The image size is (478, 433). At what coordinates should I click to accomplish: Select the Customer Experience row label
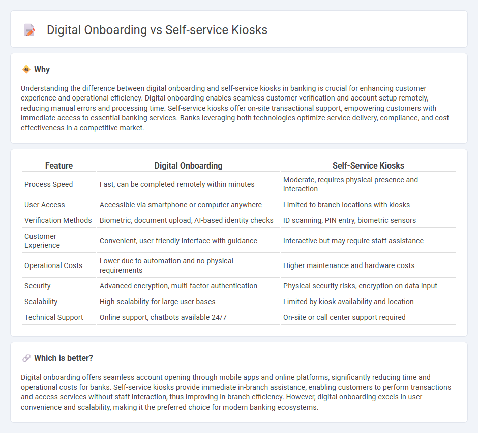pyautogui.click(x=42, y=241)
